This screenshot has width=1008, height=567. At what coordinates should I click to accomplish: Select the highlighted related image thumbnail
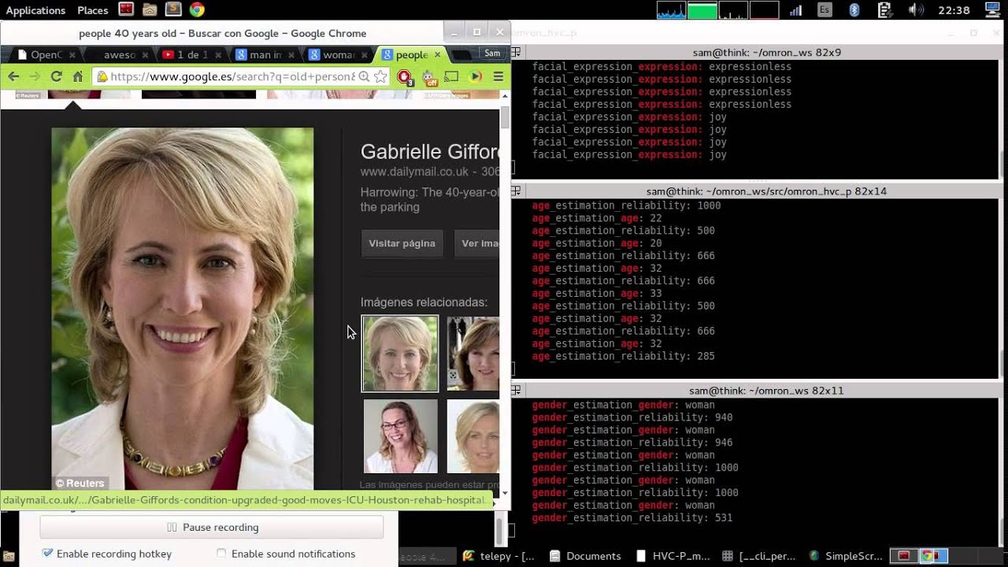tap(400, 354)
